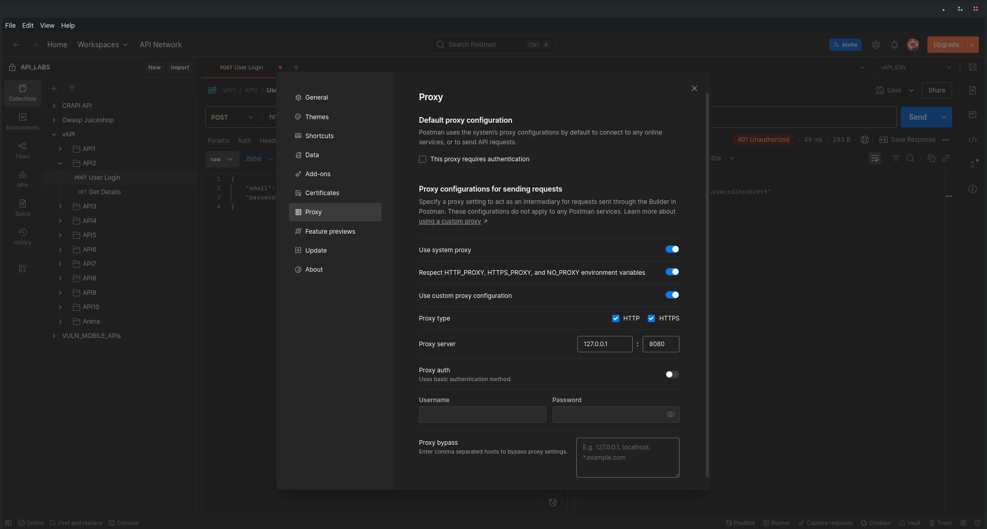Viewport: 987px width, 529px height.
Task: Collapse the vAPI collection
Action: (54, 135)
